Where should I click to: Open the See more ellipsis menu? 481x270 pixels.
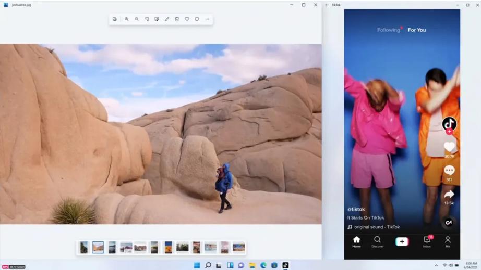click(207, 19)
